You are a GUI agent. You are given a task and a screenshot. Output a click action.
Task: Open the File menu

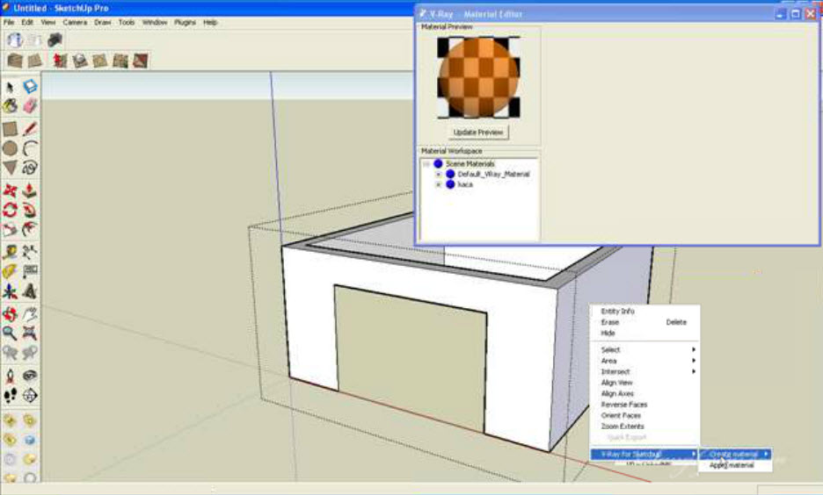(9, 23)
